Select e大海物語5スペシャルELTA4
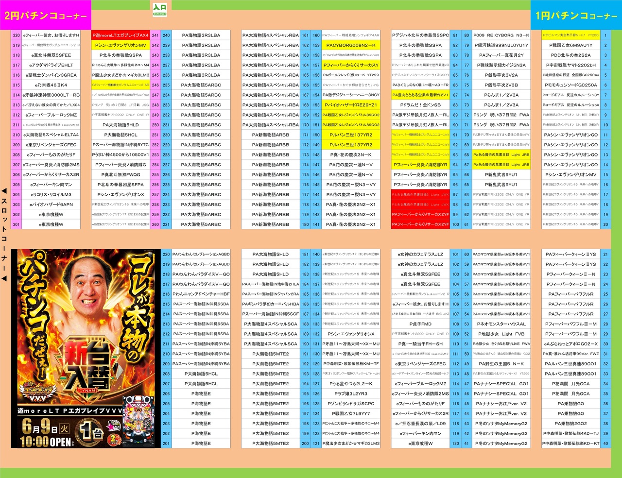 pyautogui.click(x=51, y=135)
